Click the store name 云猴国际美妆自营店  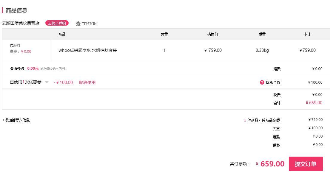(x=21, y=23)
